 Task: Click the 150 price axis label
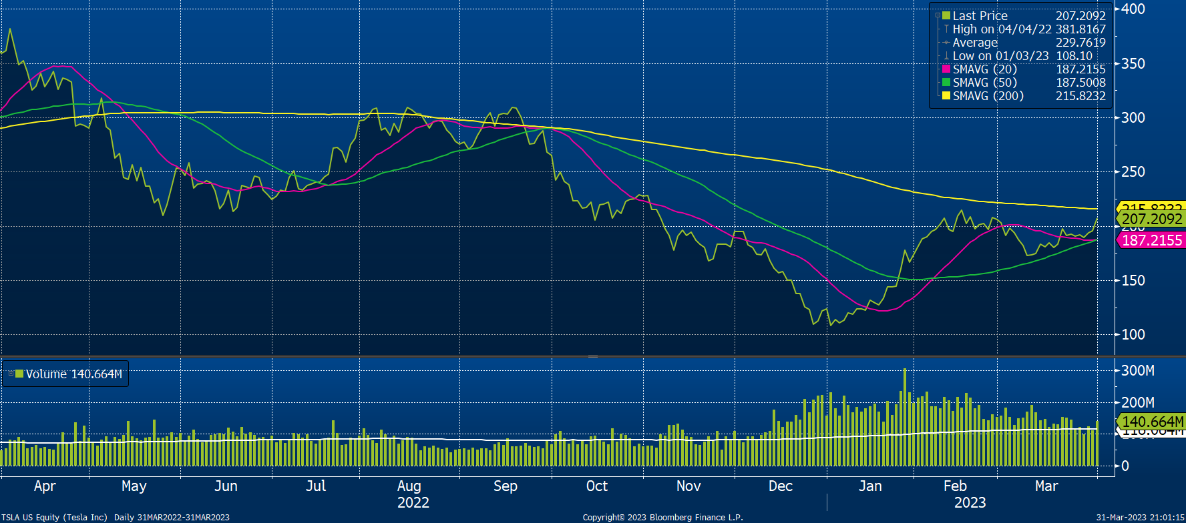1133,280
